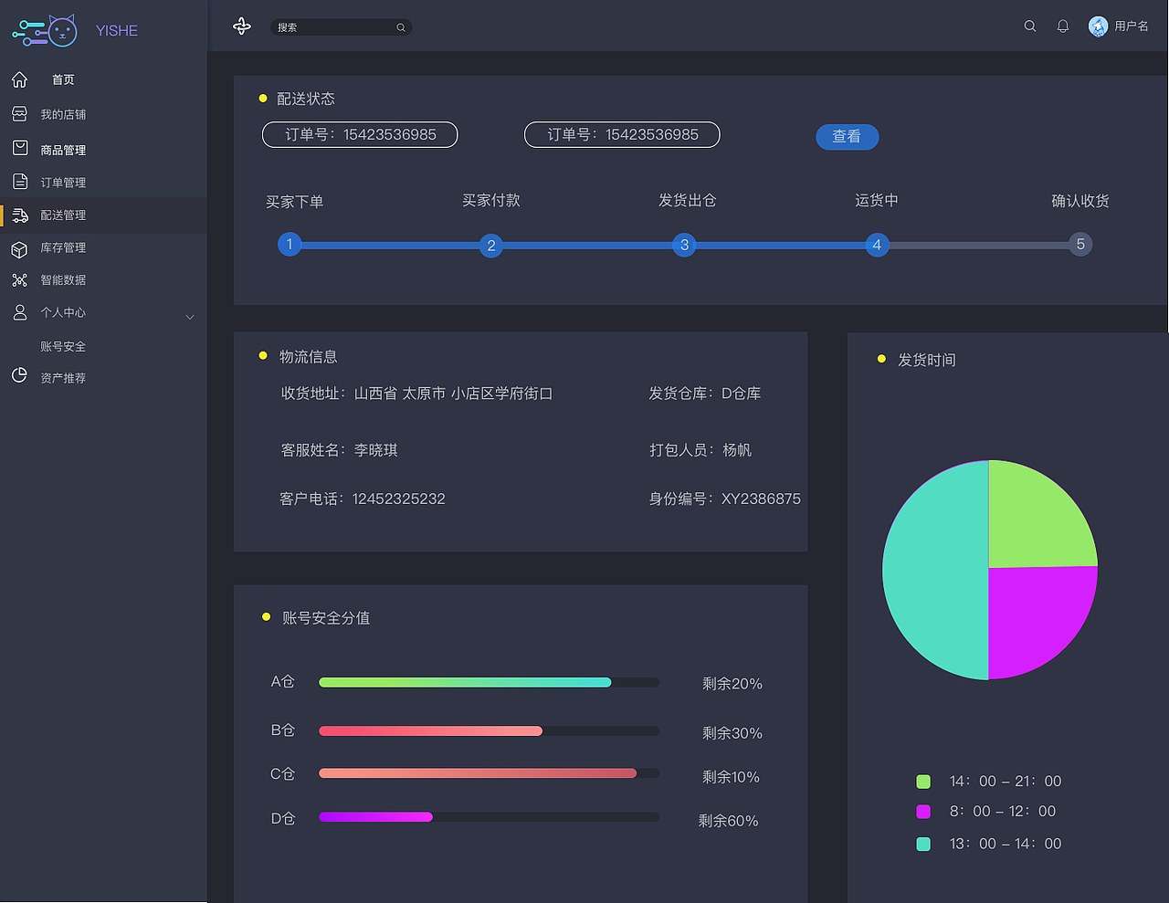Select step 5 确认收货 marker
Screen dimensions: 1169x903
pyautogui.click(x=1080, y=244)
